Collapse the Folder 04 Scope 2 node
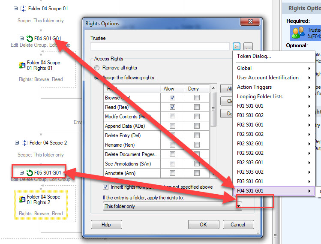The height and width of the screenshot is (244, 321). (x=17, y=143)
